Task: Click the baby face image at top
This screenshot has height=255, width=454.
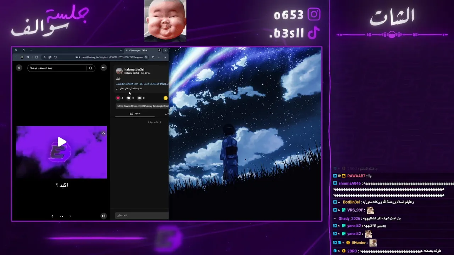Action: [165, 21]
